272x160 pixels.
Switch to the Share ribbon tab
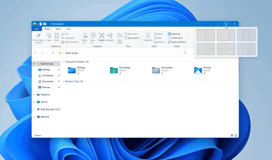[58, 29]
